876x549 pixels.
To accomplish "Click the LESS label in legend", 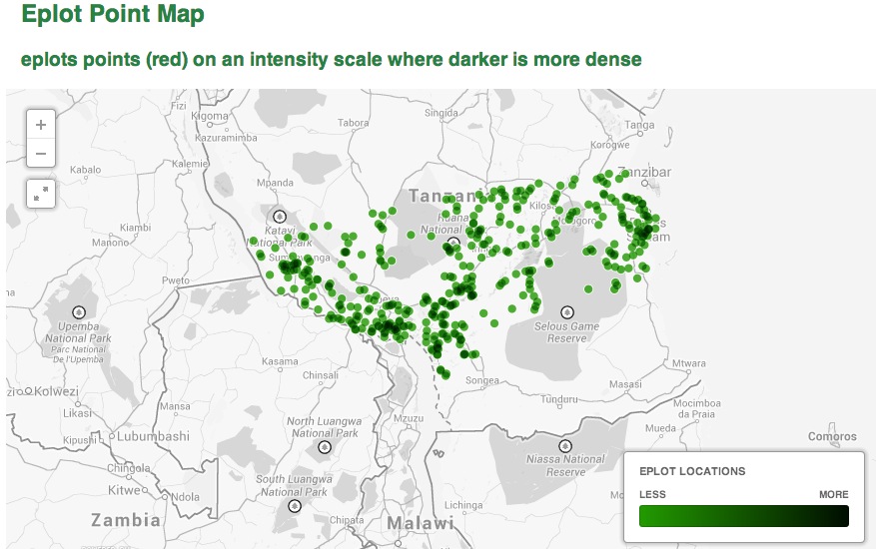I will pos(652,494).
